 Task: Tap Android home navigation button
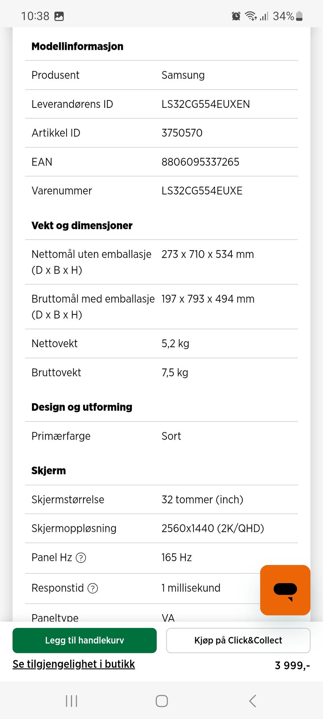(x=161, y=701)
